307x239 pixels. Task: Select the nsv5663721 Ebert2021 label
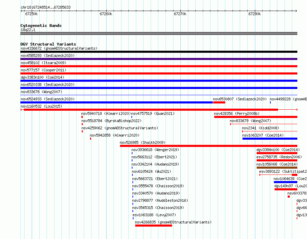pyautogui.click(x=155, y=179)
